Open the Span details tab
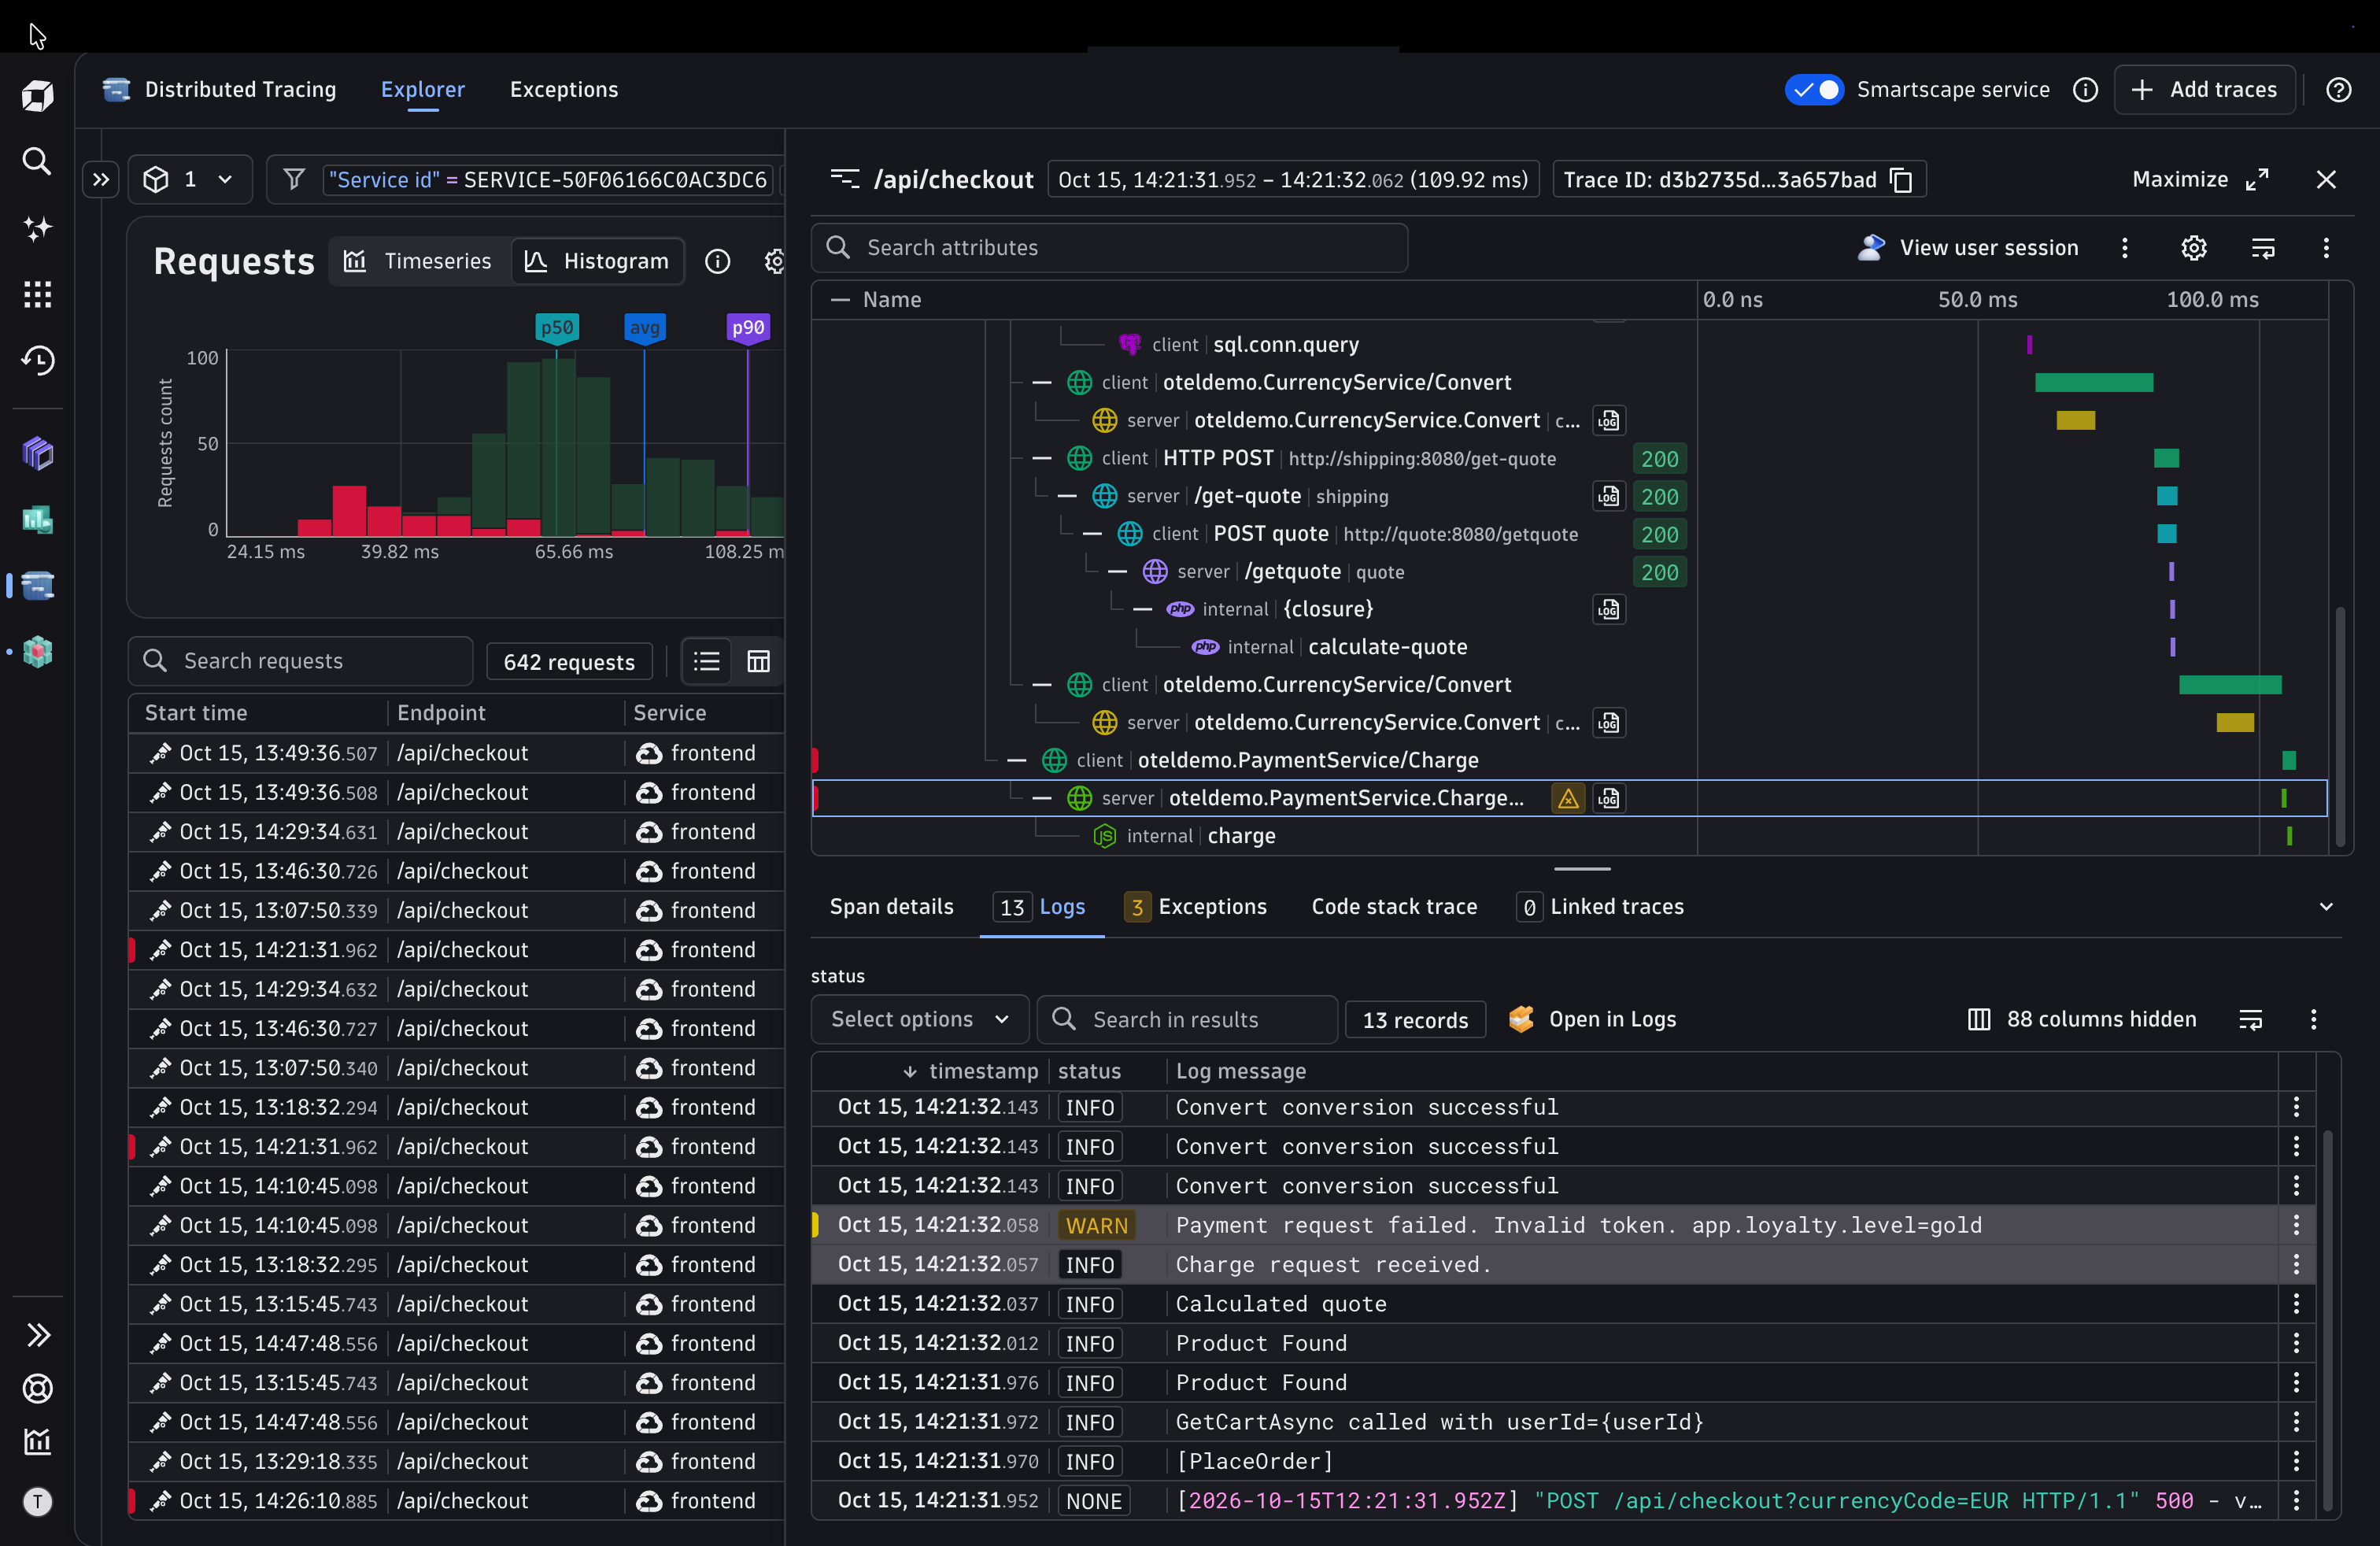Viewport: 2380px width, 1546px height. click(x=891, y=907)
